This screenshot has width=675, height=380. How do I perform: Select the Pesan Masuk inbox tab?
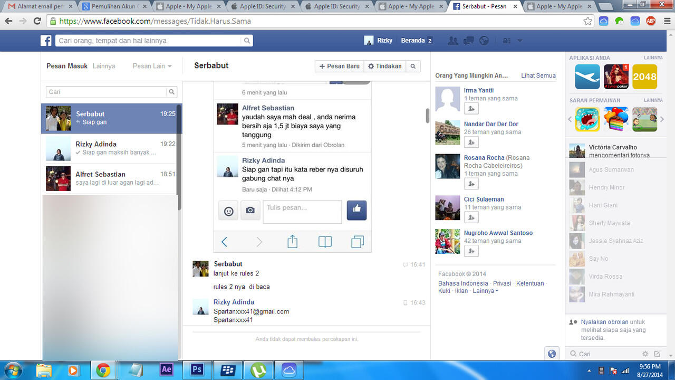(x=66, y=66)
